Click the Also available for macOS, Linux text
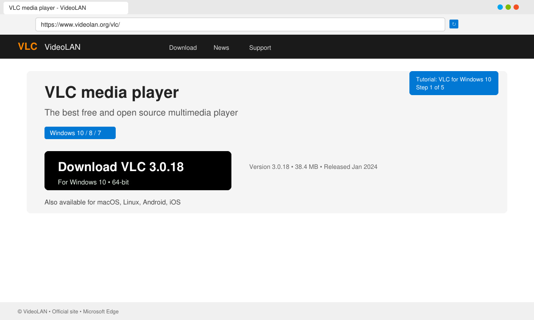Image resolution: width=534 pixels, height=320 pixels. 113,202
